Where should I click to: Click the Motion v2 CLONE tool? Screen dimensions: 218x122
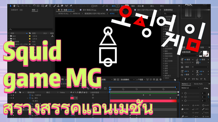pyautogui.click(x=186, y=109)
